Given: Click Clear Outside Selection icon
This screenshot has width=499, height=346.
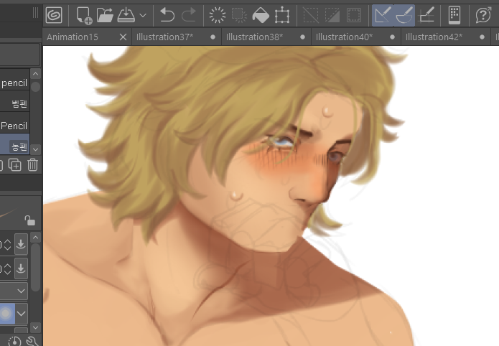Looking at the screenshot, I should [x=239, y=15].
